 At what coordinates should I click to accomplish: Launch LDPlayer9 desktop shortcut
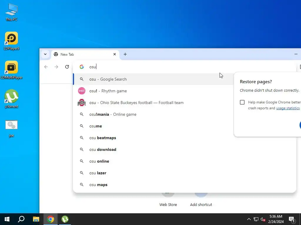pos(11,41)
